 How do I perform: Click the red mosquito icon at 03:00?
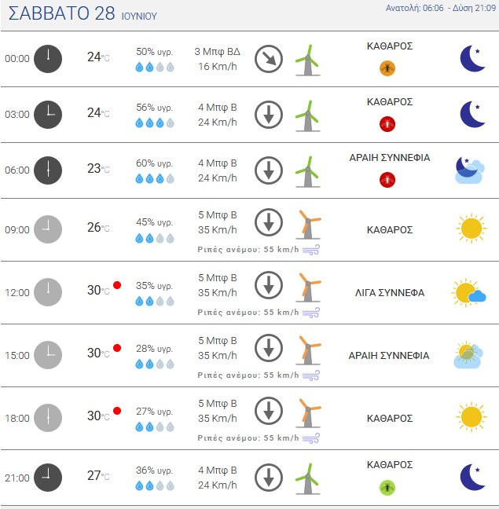tap(387, 124)
